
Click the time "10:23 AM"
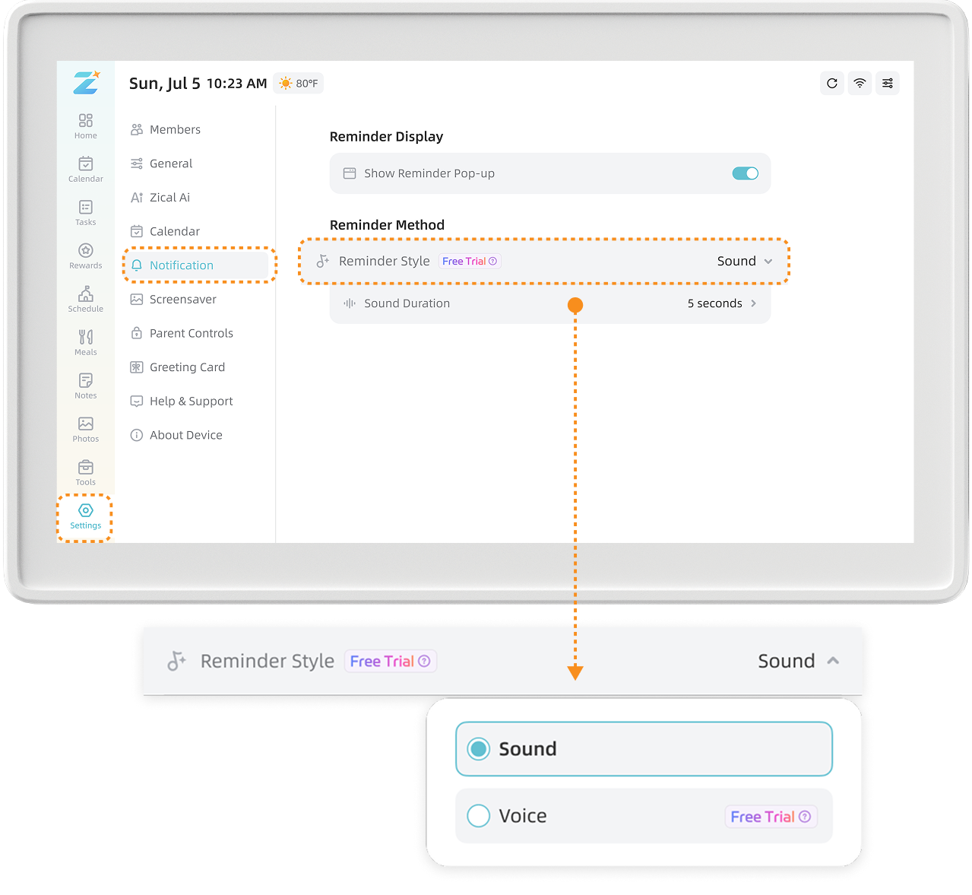tap(237, 84)
